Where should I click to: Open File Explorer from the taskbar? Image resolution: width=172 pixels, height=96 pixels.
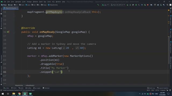[x=14, y=94]
